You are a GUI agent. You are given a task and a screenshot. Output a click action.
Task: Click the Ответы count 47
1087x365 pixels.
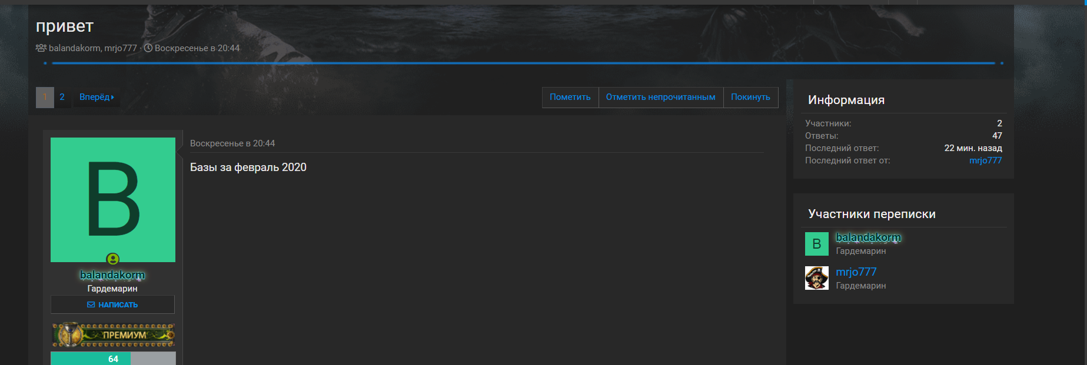tap(997, 136)
